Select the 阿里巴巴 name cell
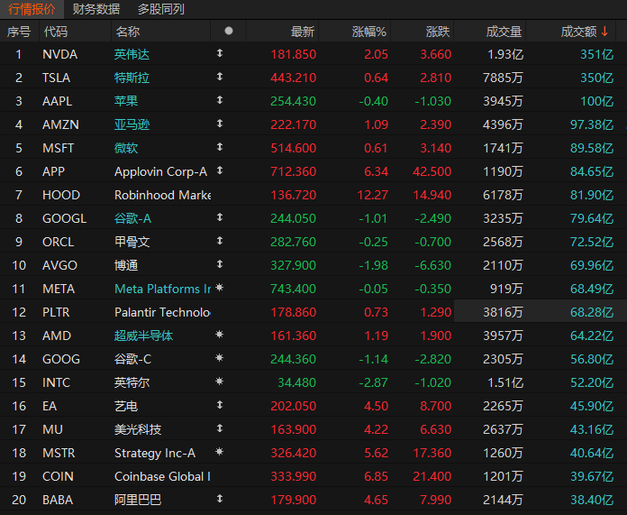The width and height of the screenshot is (627, 515). click(x=138, y=500)
